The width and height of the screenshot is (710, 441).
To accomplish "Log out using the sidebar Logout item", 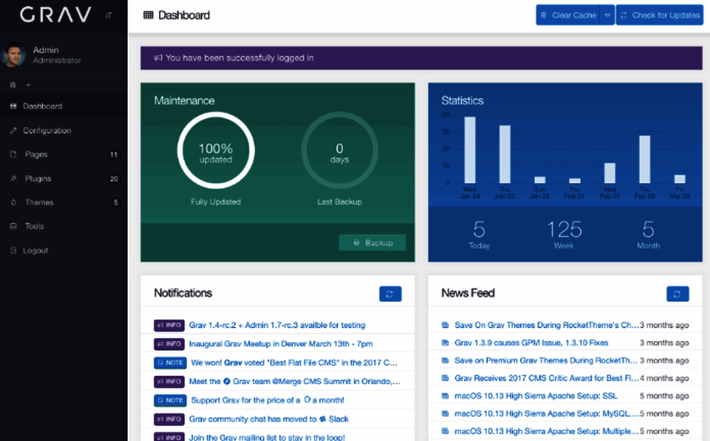I will coord(35,251).
